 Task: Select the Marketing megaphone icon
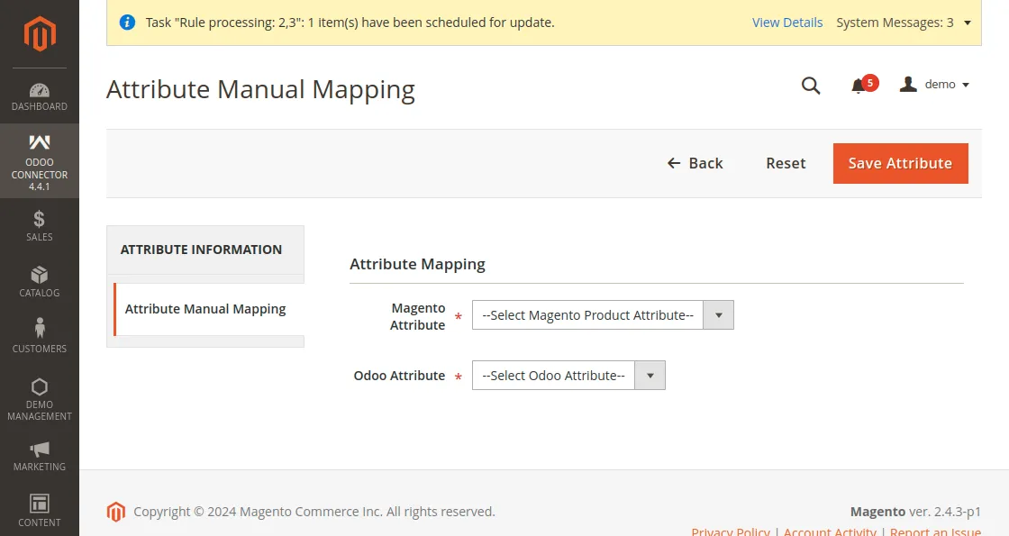tap(40, 455)
